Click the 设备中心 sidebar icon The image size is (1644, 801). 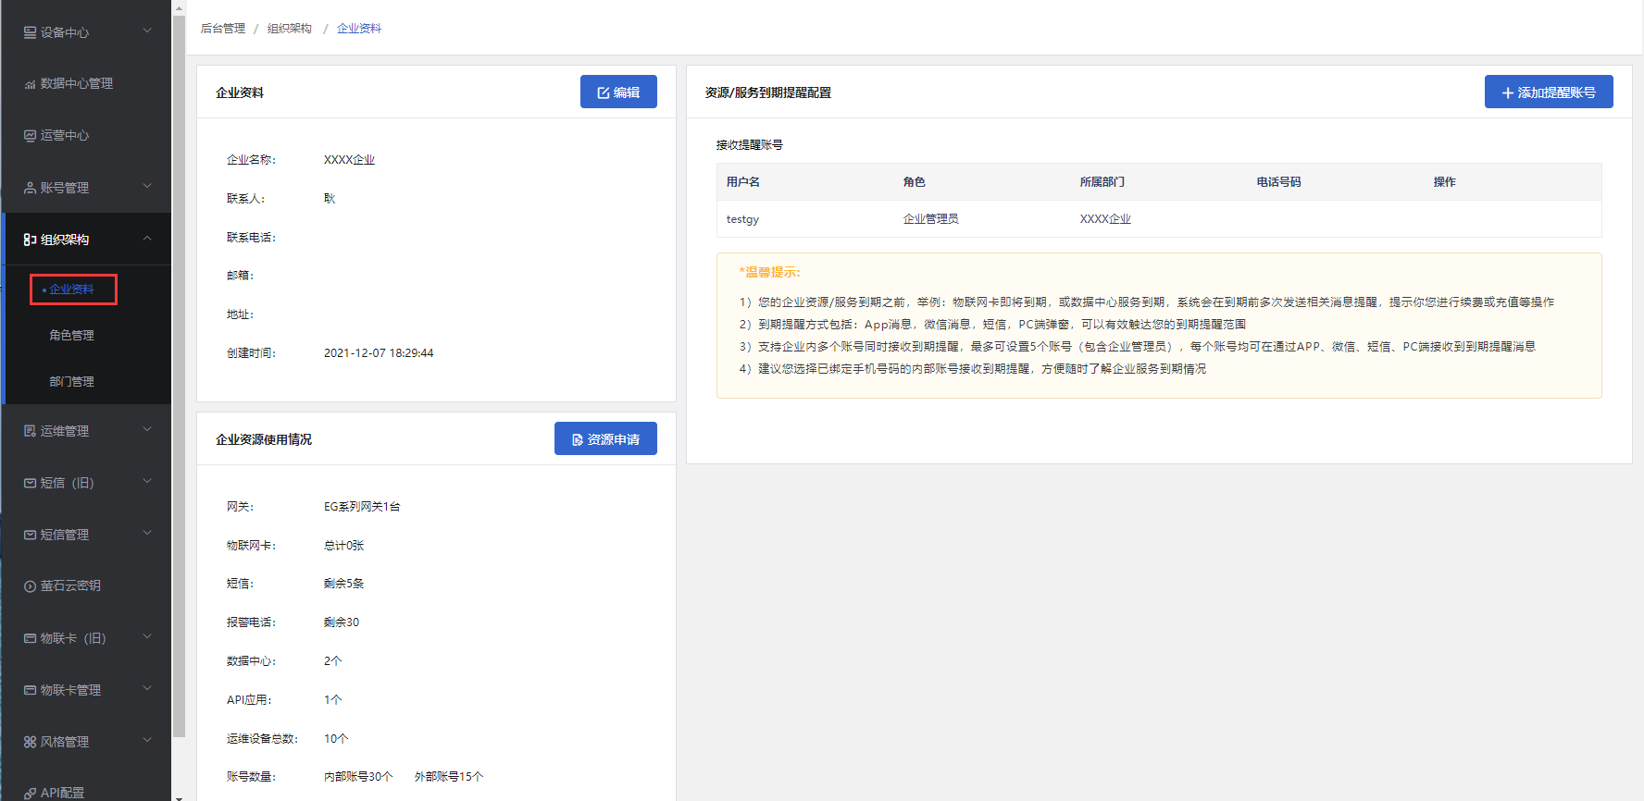30,32
